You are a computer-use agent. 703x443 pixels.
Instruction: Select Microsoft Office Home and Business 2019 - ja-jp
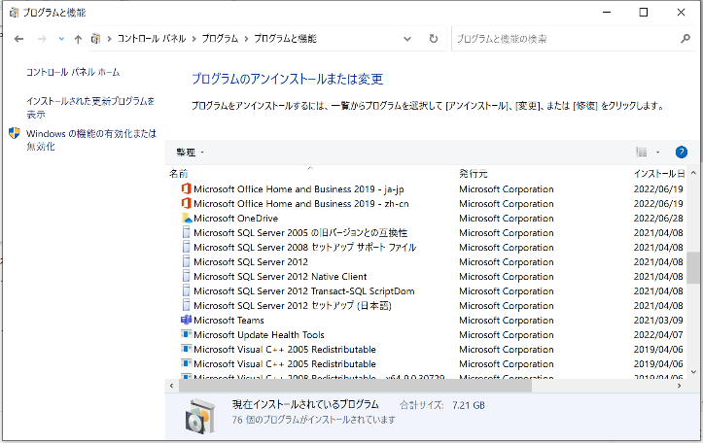coord(299,189)
